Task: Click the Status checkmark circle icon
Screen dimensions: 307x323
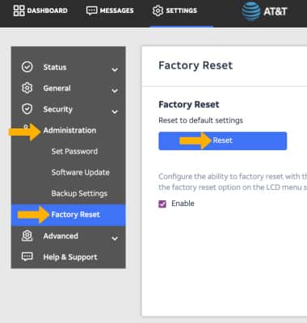Action: tap(27, 67)
